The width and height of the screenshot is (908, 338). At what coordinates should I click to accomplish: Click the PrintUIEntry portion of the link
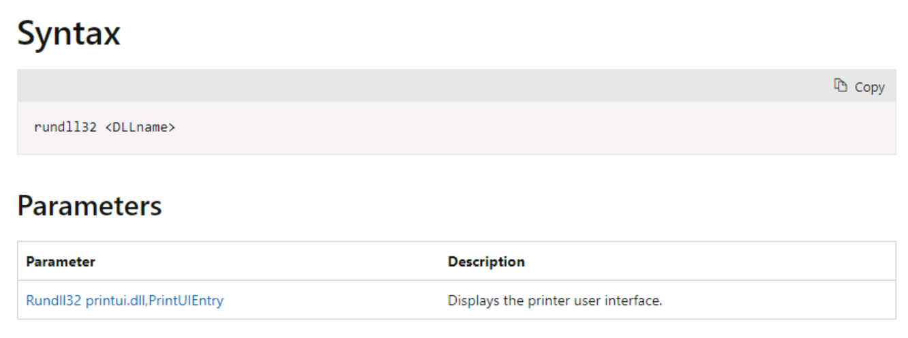coord(186,300)
